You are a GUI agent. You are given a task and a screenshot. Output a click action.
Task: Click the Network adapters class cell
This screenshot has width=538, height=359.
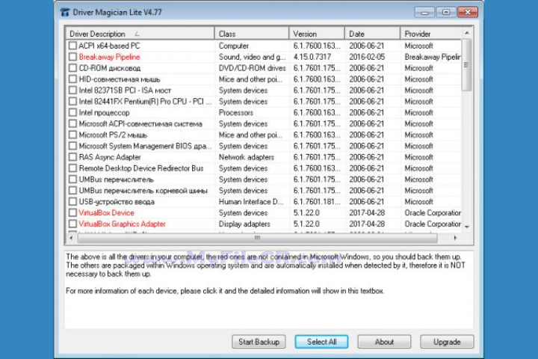[x=247, y=157]
